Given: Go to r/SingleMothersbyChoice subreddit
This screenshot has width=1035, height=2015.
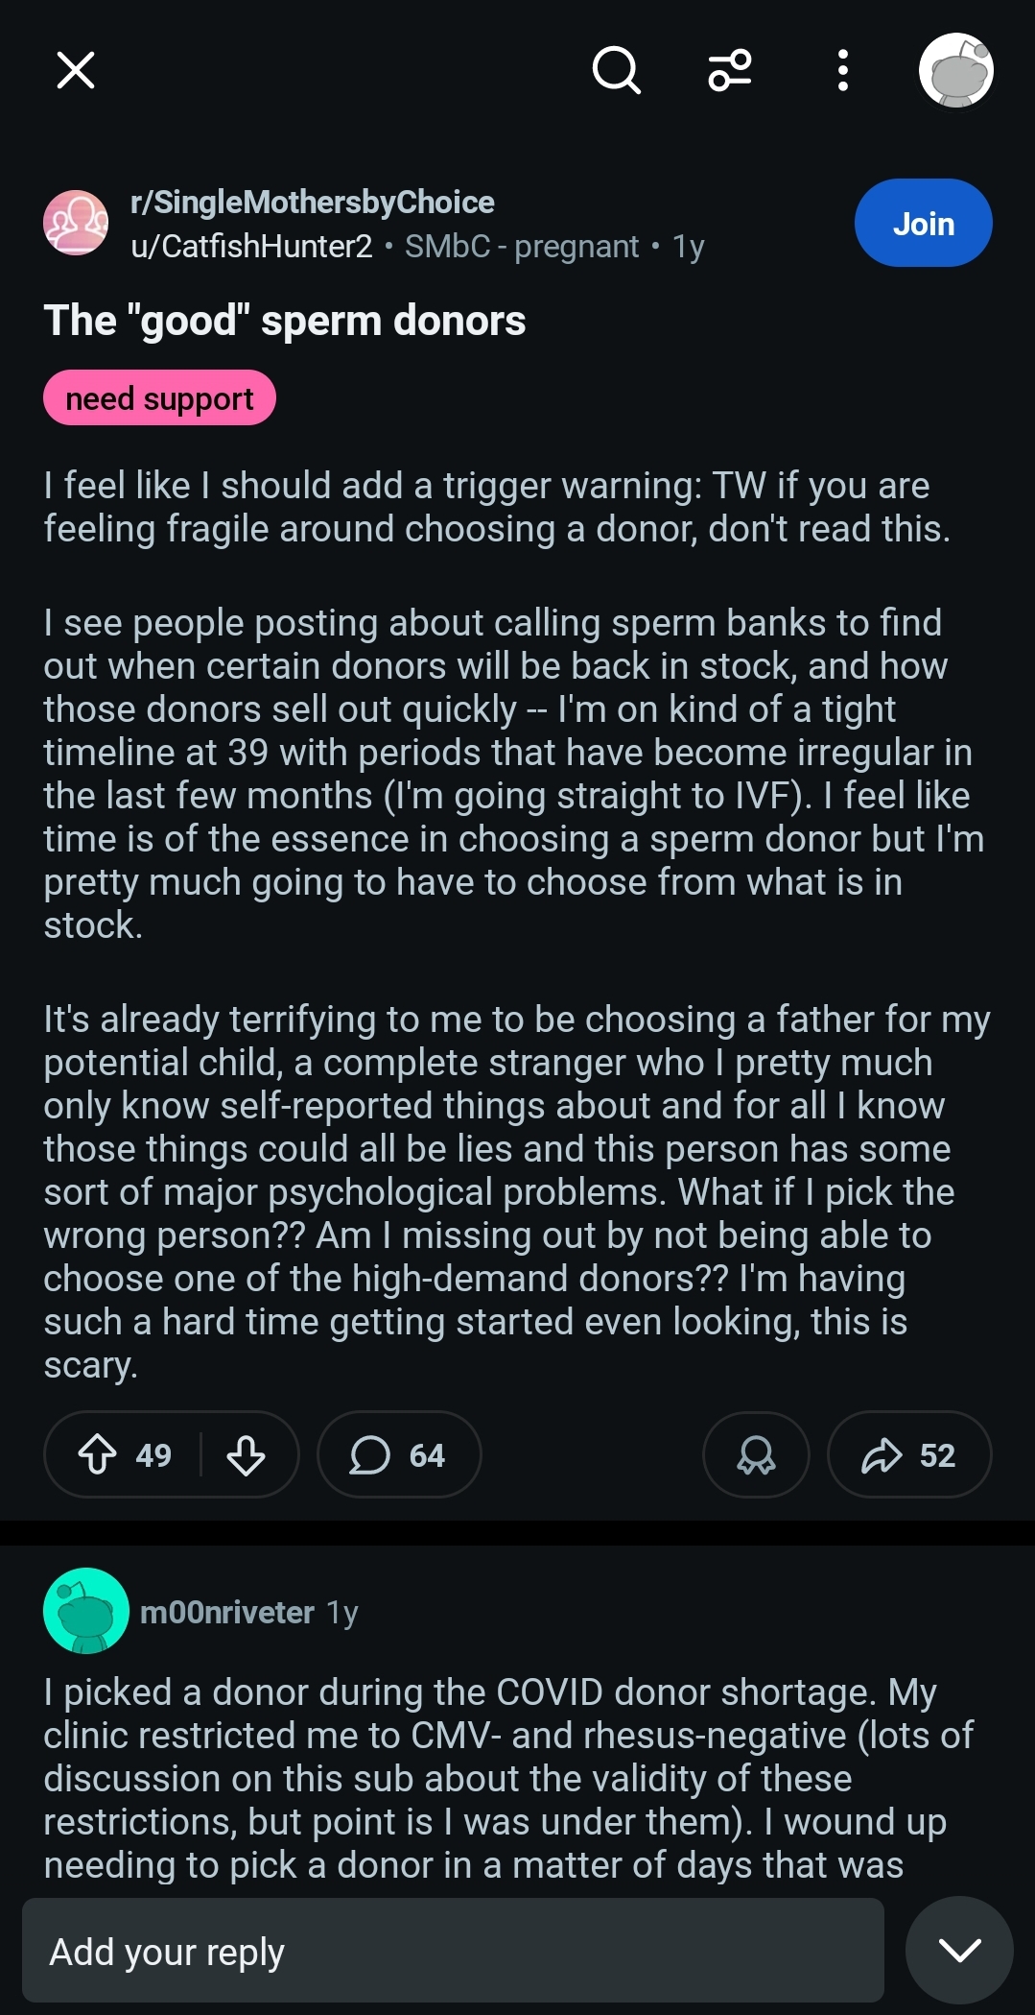Looking at the screenshot, I should click(312, 203).
